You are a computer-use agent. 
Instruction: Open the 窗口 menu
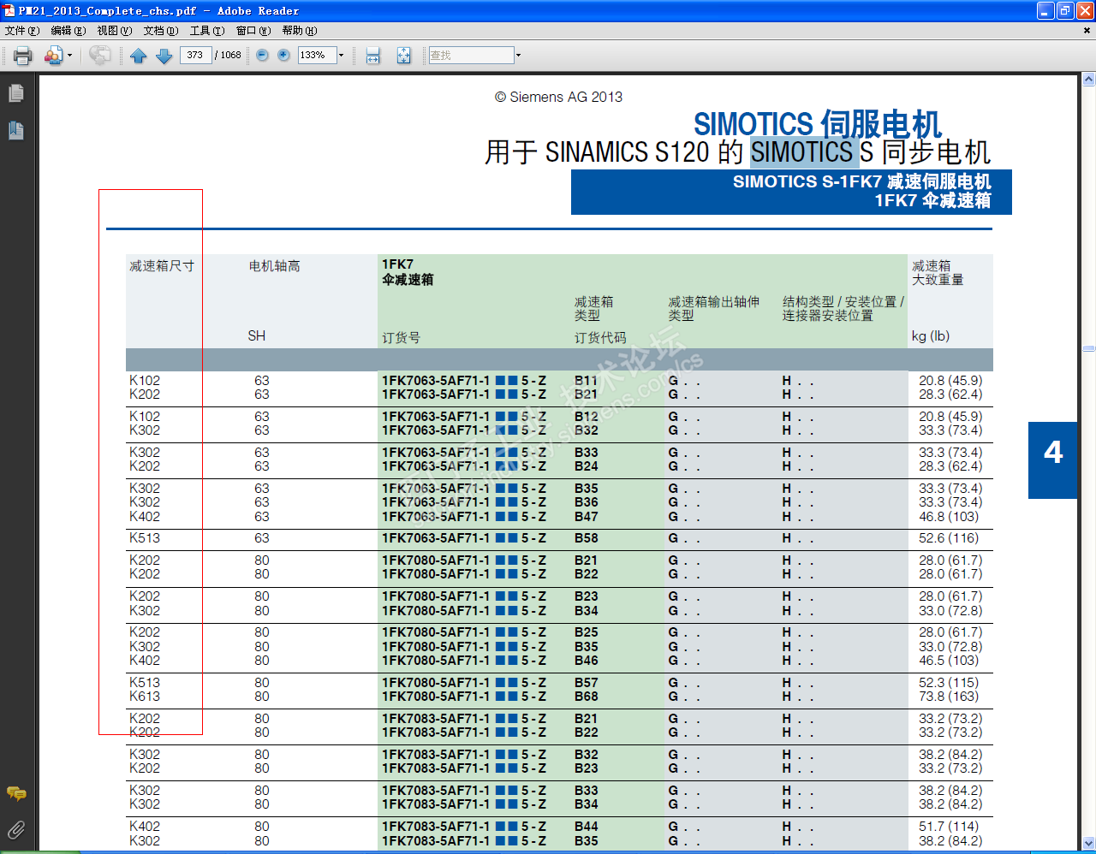click(253, 31)
